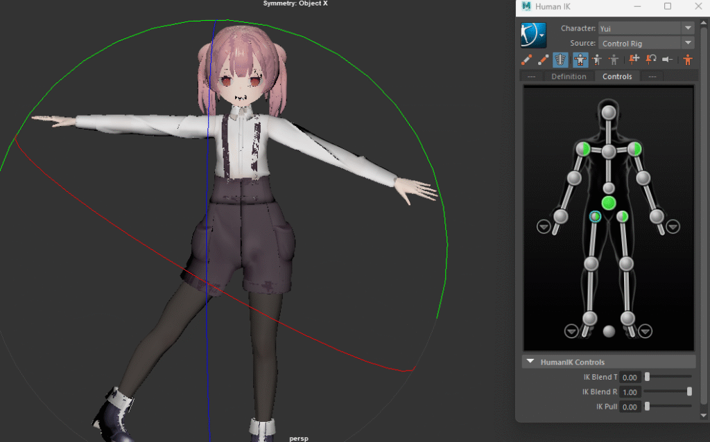Select the chest effector between shoulders
710x442 pixels.
coord(609,152)
